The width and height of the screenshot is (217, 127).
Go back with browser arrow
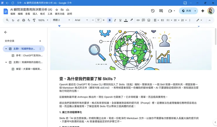pyautogui.click(x=7, y=3)
